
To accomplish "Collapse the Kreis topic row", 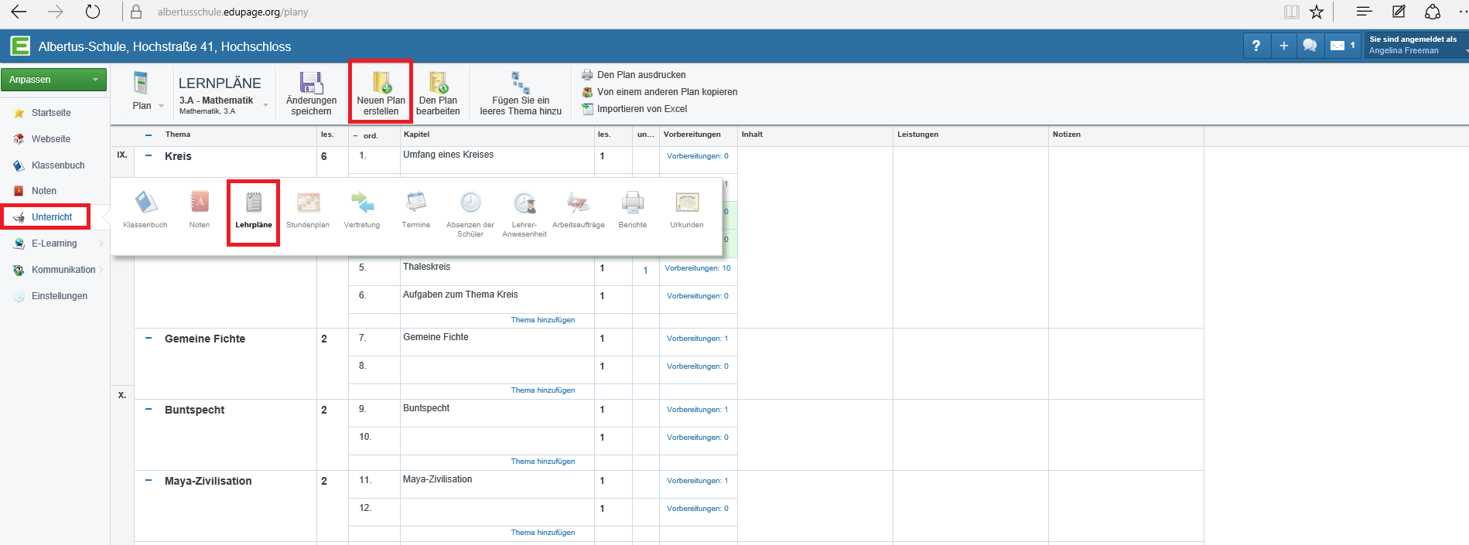I will 149,156.
